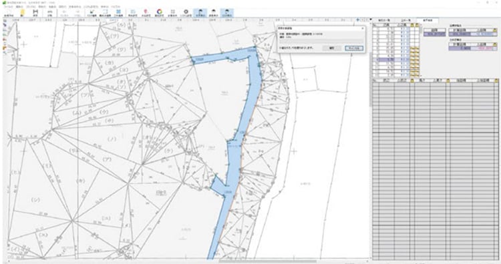Click the cancel button in the progress dialog
This screenshot has height=264, width=501.
(x=354, y=48)
